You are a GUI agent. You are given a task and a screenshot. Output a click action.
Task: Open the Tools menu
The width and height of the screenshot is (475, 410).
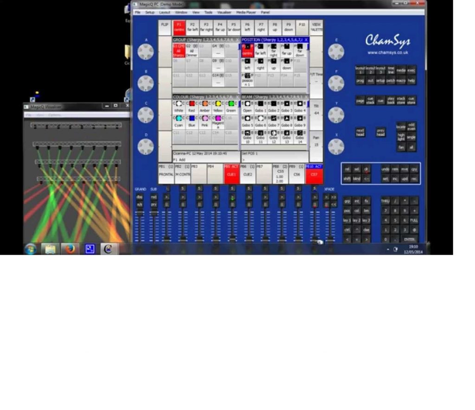pos(208,13)
